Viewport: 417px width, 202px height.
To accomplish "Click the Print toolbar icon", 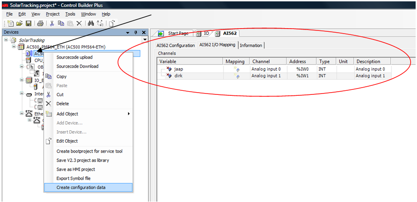I will [40, 23].
